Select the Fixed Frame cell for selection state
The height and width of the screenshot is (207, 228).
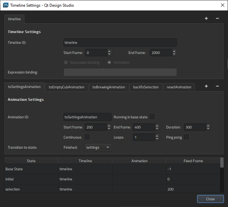pos(193,189)
